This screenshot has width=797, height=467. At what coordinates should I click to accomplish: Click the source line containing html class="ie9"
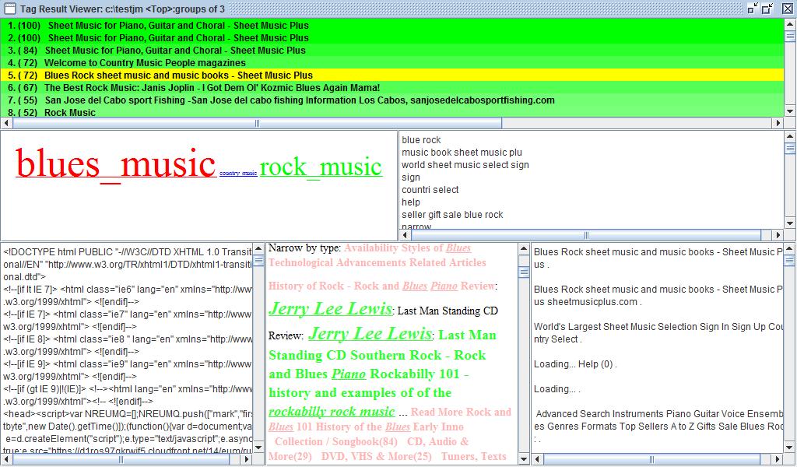point(128,363)
